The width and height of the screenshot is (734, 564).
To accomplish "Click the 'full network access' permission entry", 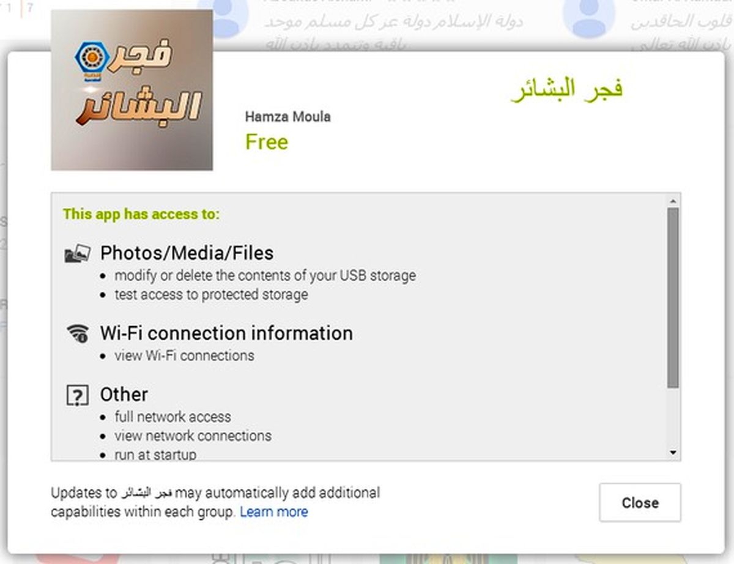I will click(x=172, y=417).
